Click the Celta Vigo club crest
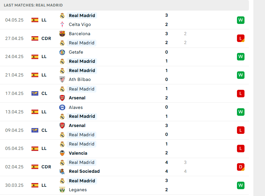The height and width of the screenshot is (196, 265). [62, 25]
